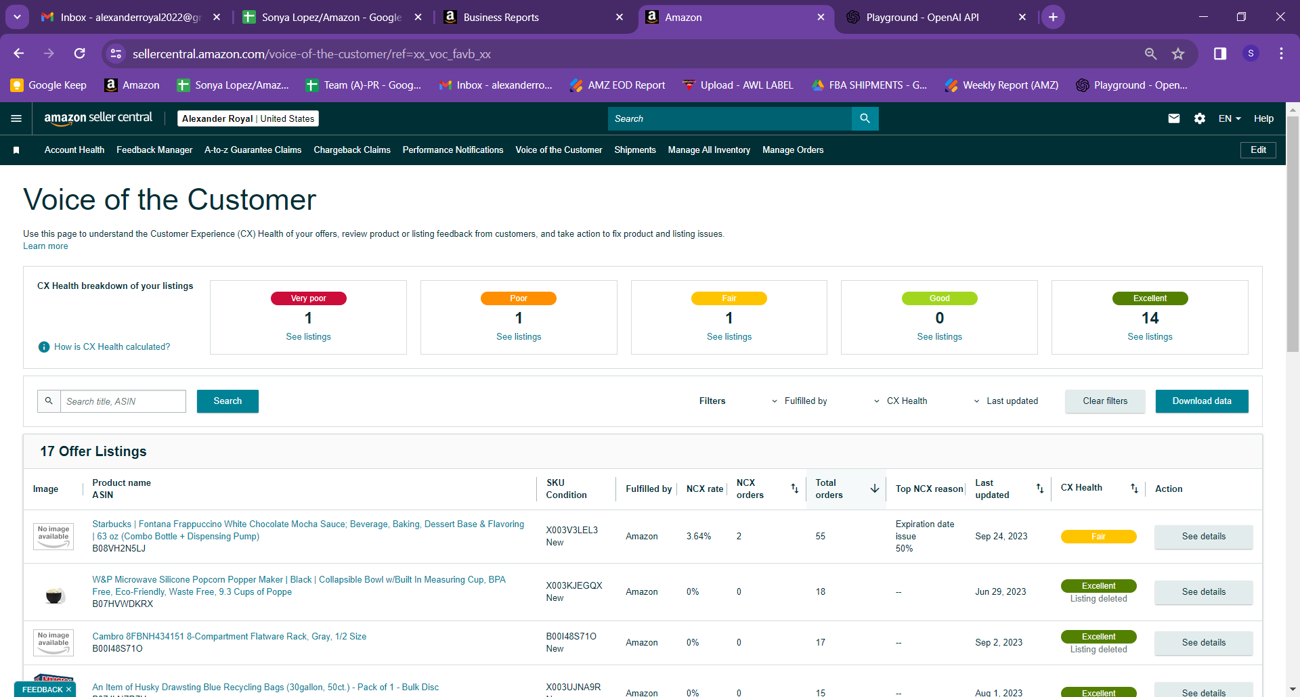Image resolution: width=1300 pixels, height=697 pixels.
Task: Open the Alexander Royal account switcher
Action: (x=248, y=118)
